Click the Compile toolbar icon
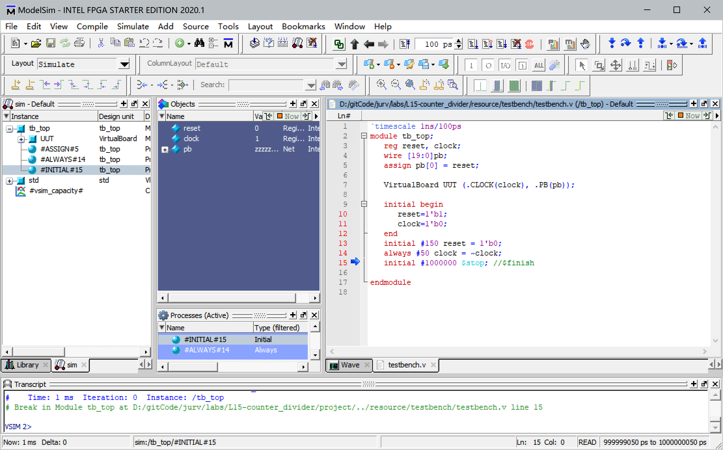723x450 pixels. [x=254, y=43]
